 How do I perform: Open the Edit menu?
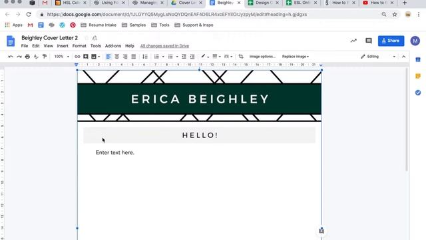pos(36,46)
